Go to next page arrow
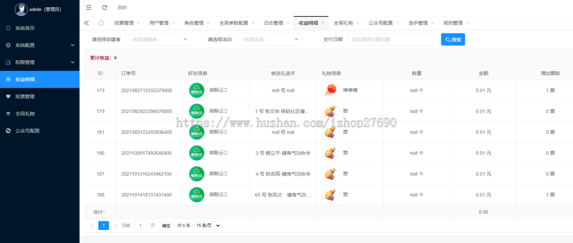This screenshot has width=573, height=243. (x=116, y=225)
